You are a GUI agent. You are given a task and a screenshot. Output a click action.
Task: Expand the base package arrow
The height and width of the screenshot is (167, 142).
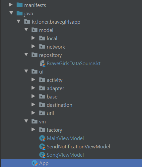pyautogui.click(x=33, y=96)
